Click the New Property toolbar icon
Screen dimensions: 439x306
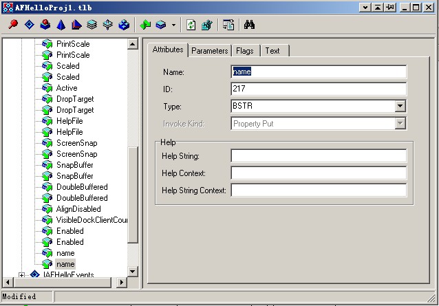pos(161,25)
